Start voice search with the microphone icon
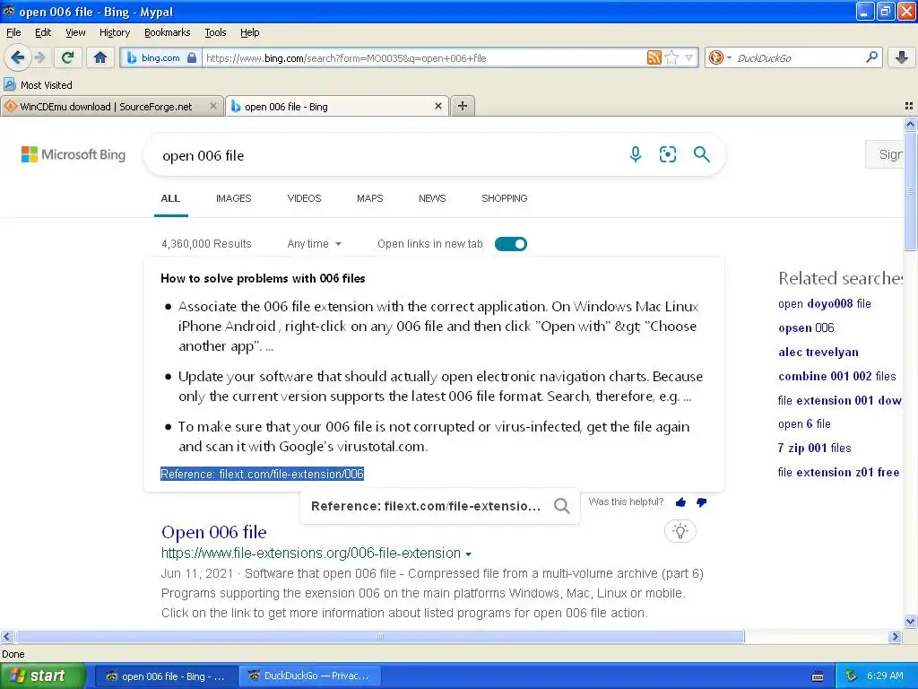This screenshot has width=918, height=689. (636, 154)
